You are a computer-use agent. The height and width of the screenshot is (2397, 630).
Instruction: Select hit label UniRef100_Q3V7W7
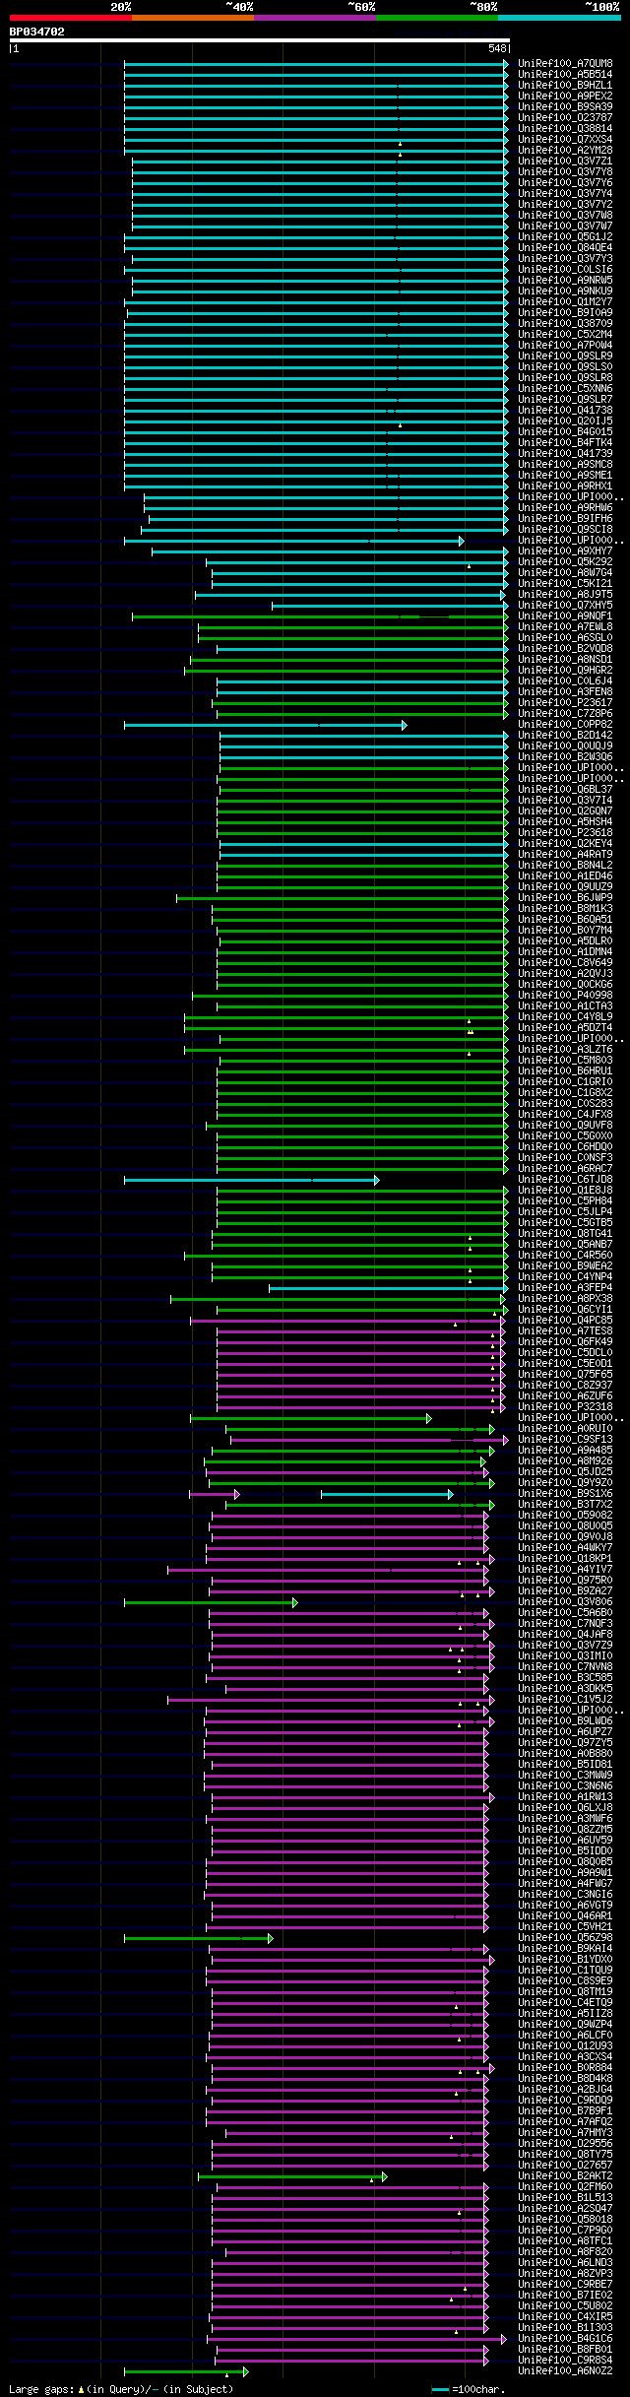565,227
